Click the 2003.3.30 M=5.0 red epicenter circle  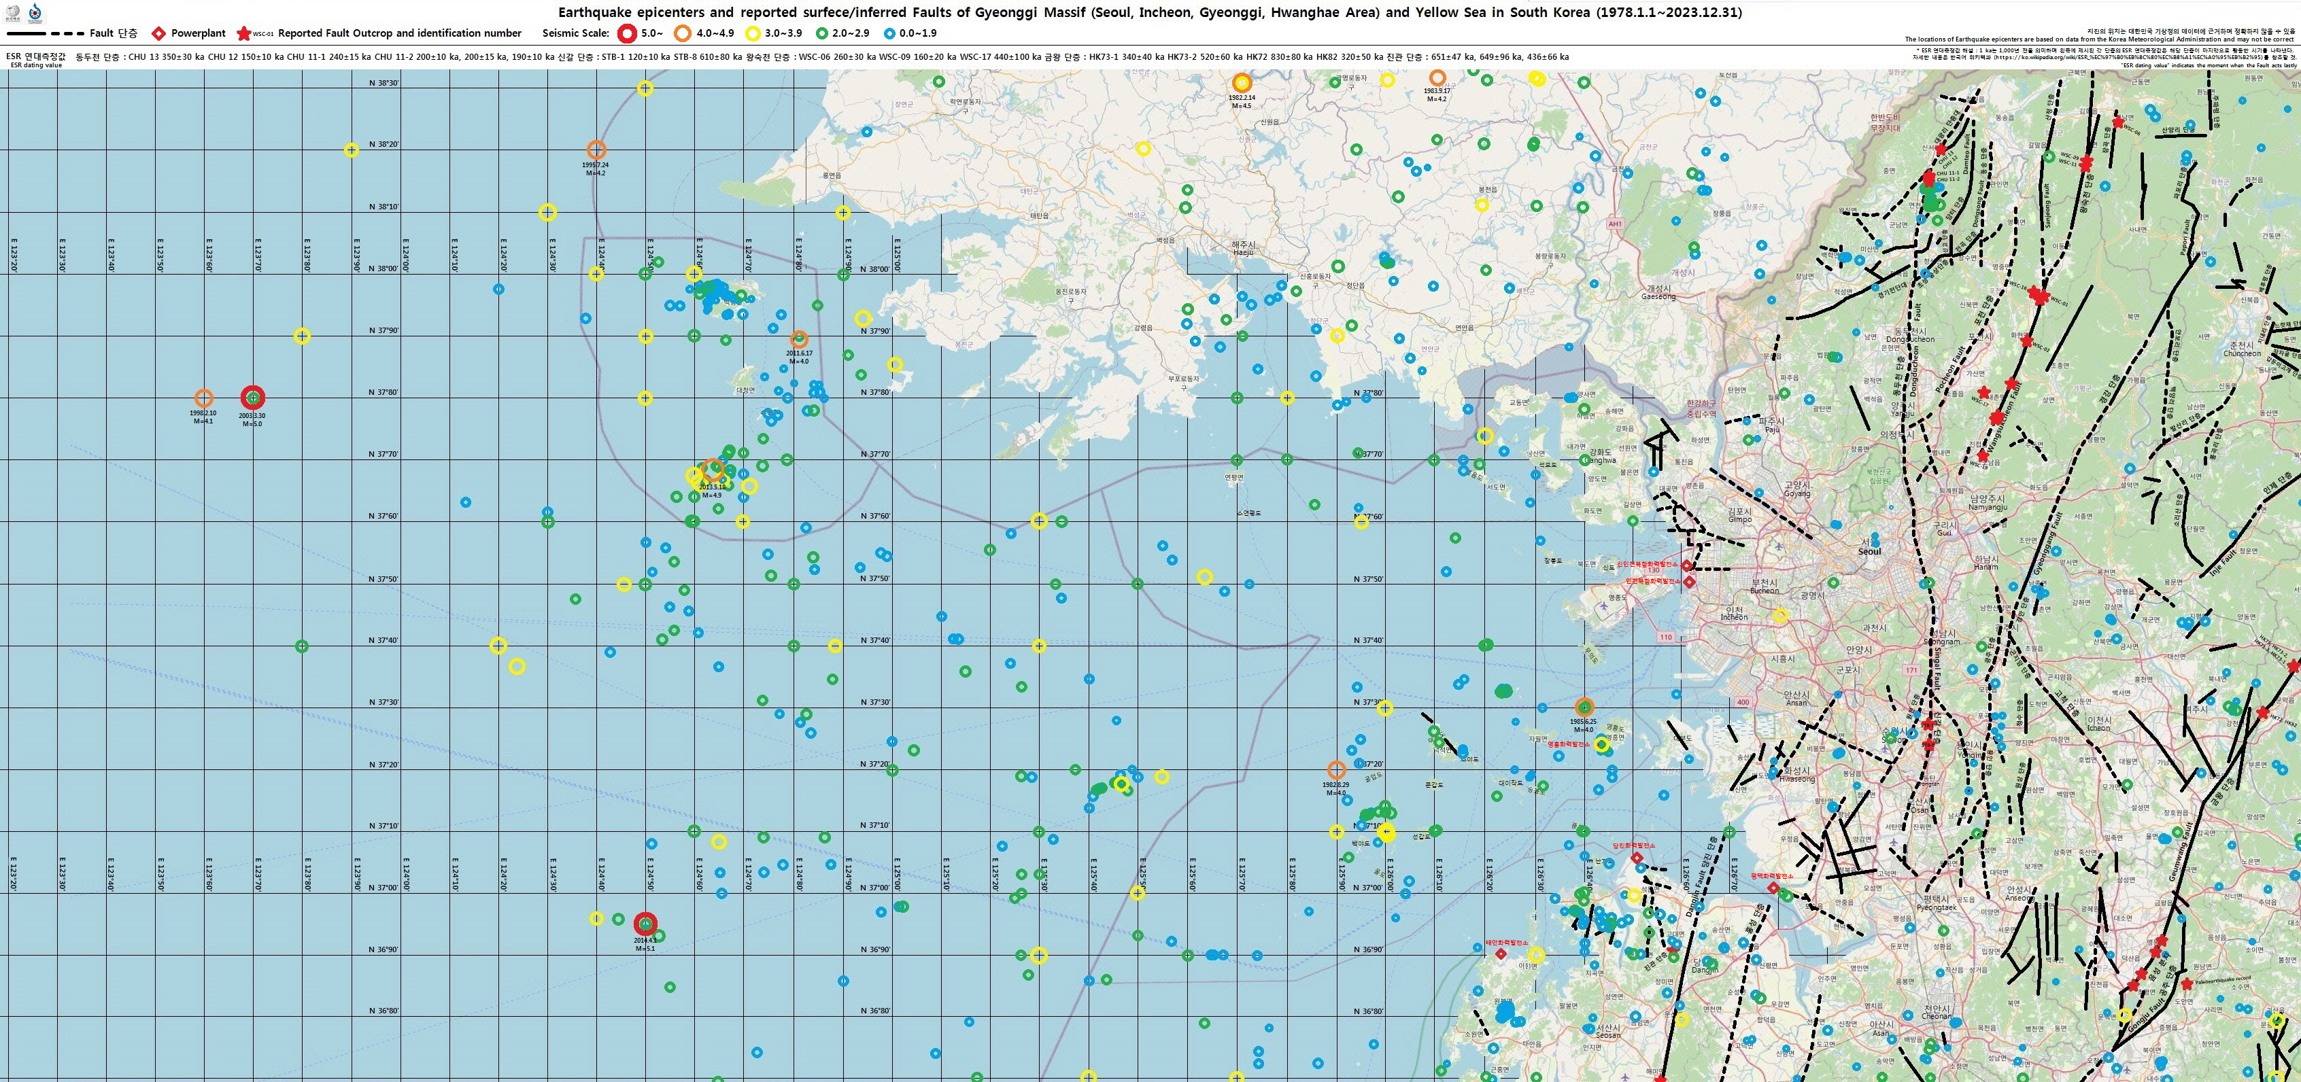coord(253,398)
